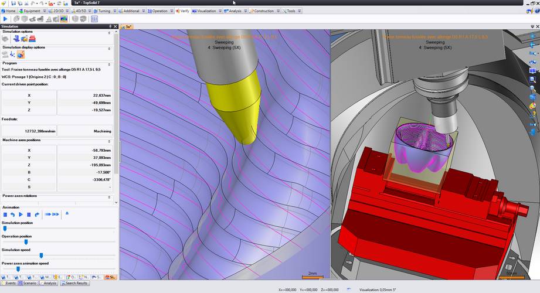Click the blue Play button in top toolbar
Image resolution: width=540 pixels, height=293 pixels.
(5, 19)
